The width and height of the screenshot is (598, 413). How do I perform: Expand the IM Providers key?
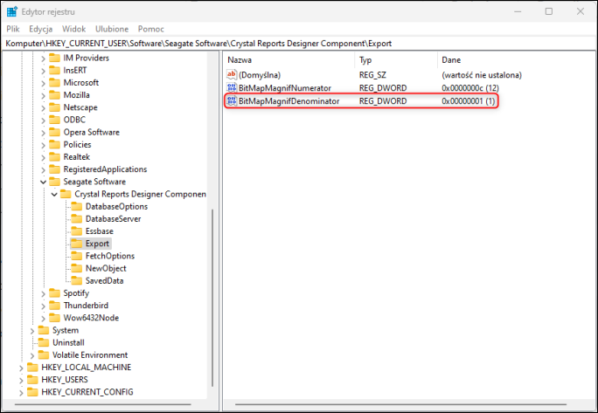pos(43,59)
